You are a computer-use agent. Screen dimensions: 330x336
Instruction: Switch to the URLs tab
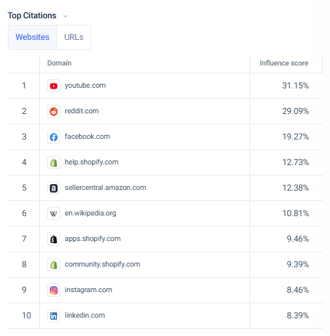click(x=74, y=37)
